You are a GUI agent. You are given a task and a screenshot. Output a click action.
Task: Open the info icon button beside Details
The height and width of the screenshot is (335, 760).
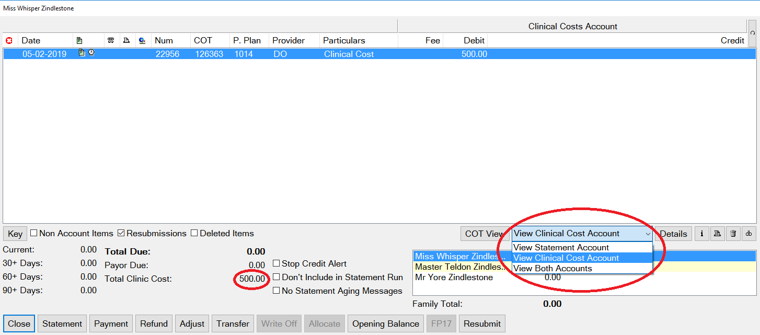coord(701,234)
